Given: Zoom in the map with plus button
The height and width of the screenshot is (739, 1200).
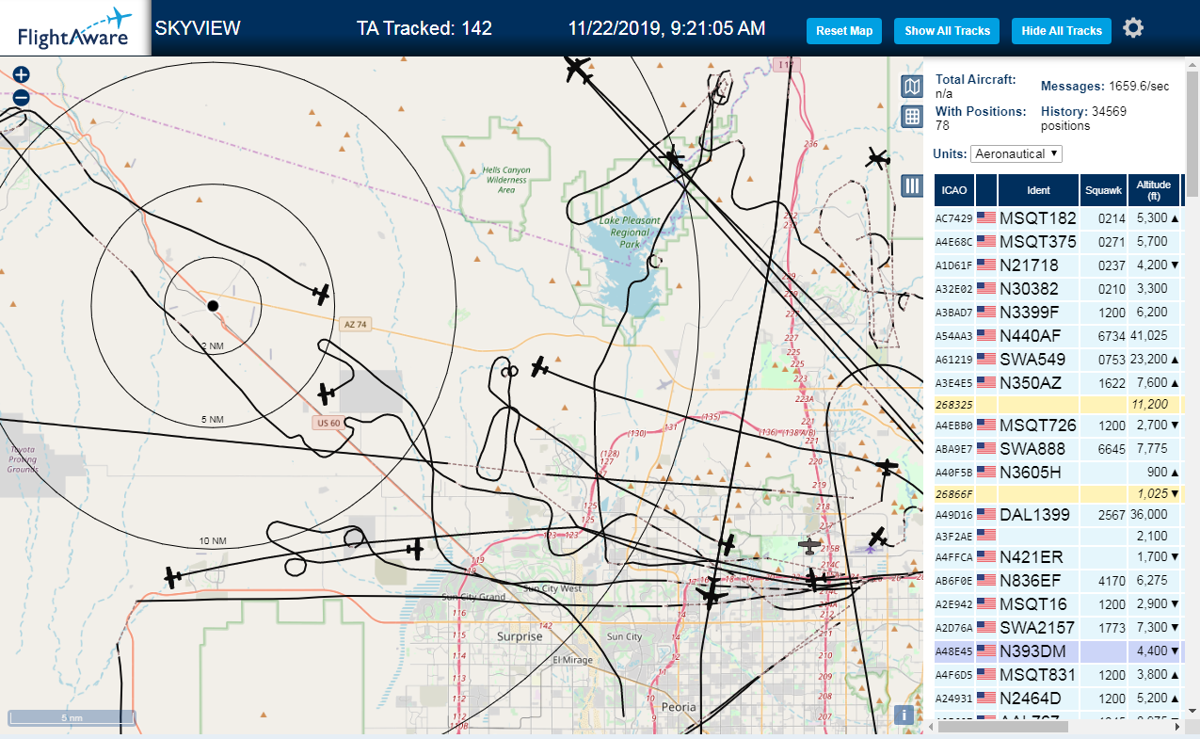Looking at the screenshot, I should tap(21, 74).
